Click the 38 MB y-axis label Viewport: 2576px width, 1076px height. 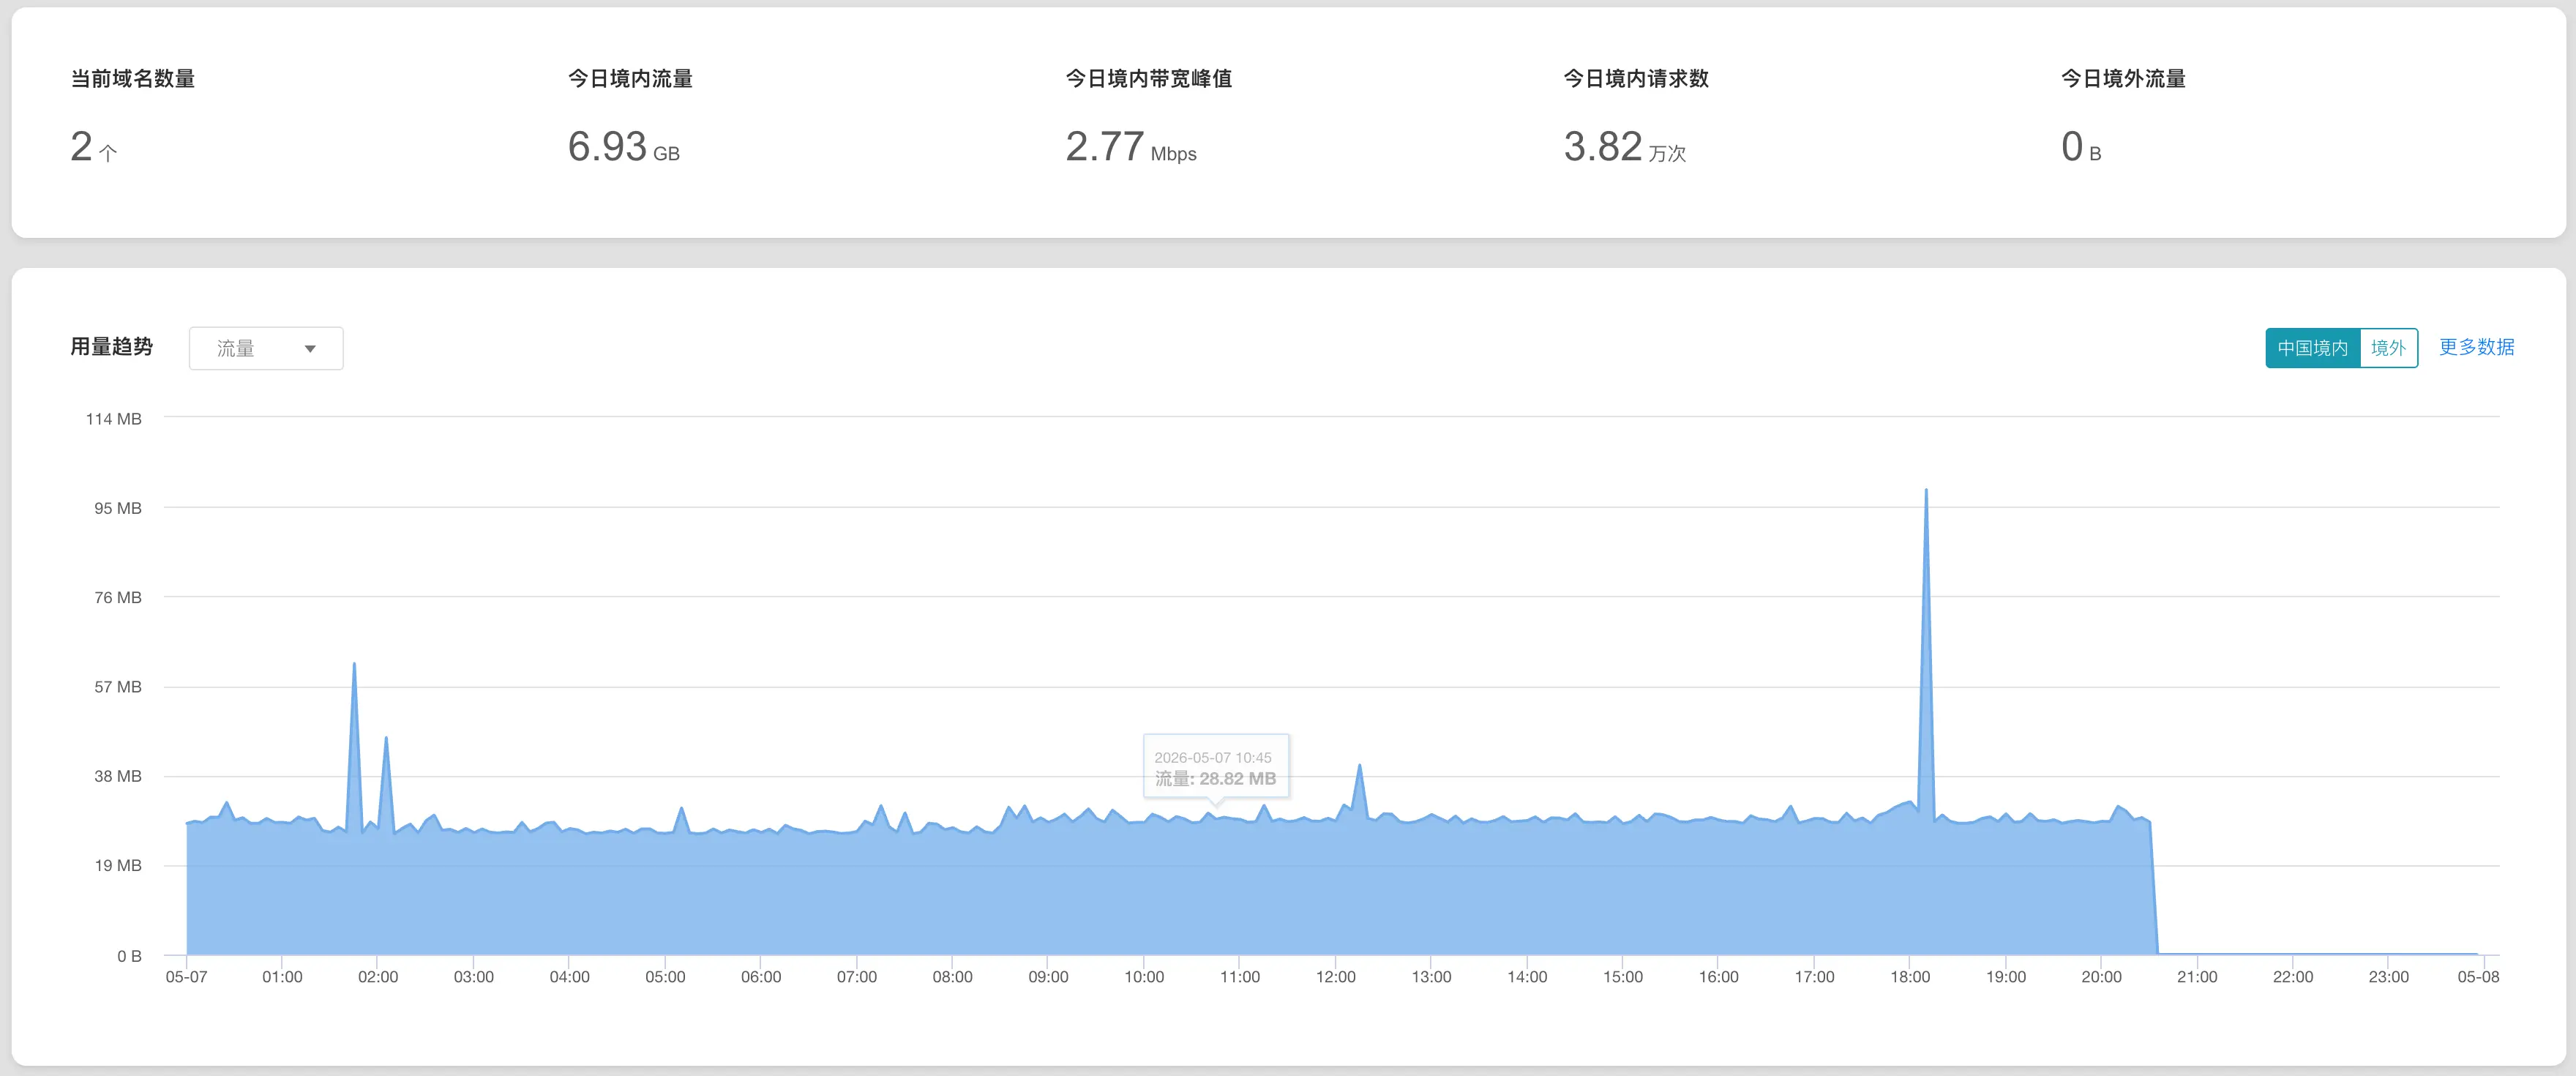click(x=118, y=776)
